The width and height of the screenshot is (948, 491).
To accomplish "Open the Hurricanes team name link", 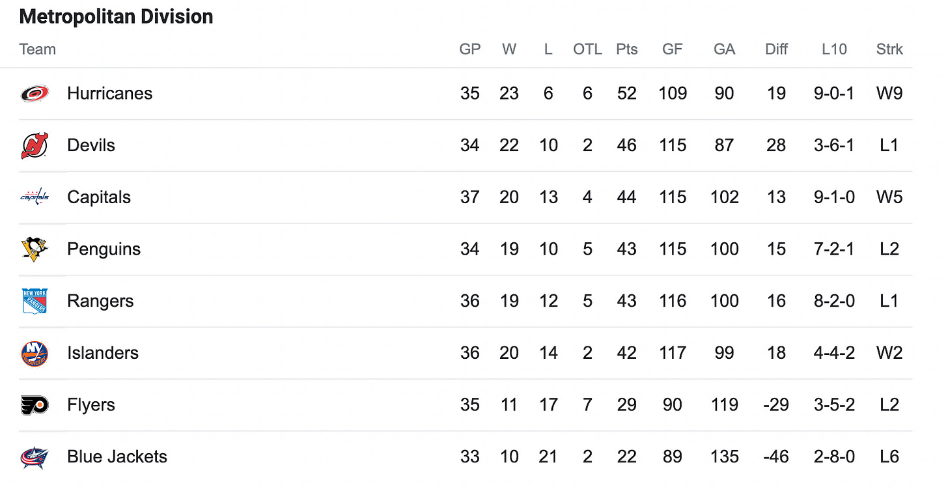I will point(109,93).
